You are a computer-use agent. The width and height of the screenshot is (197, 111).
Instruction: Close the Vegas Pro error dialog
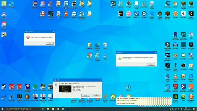[x=54, y=31]
